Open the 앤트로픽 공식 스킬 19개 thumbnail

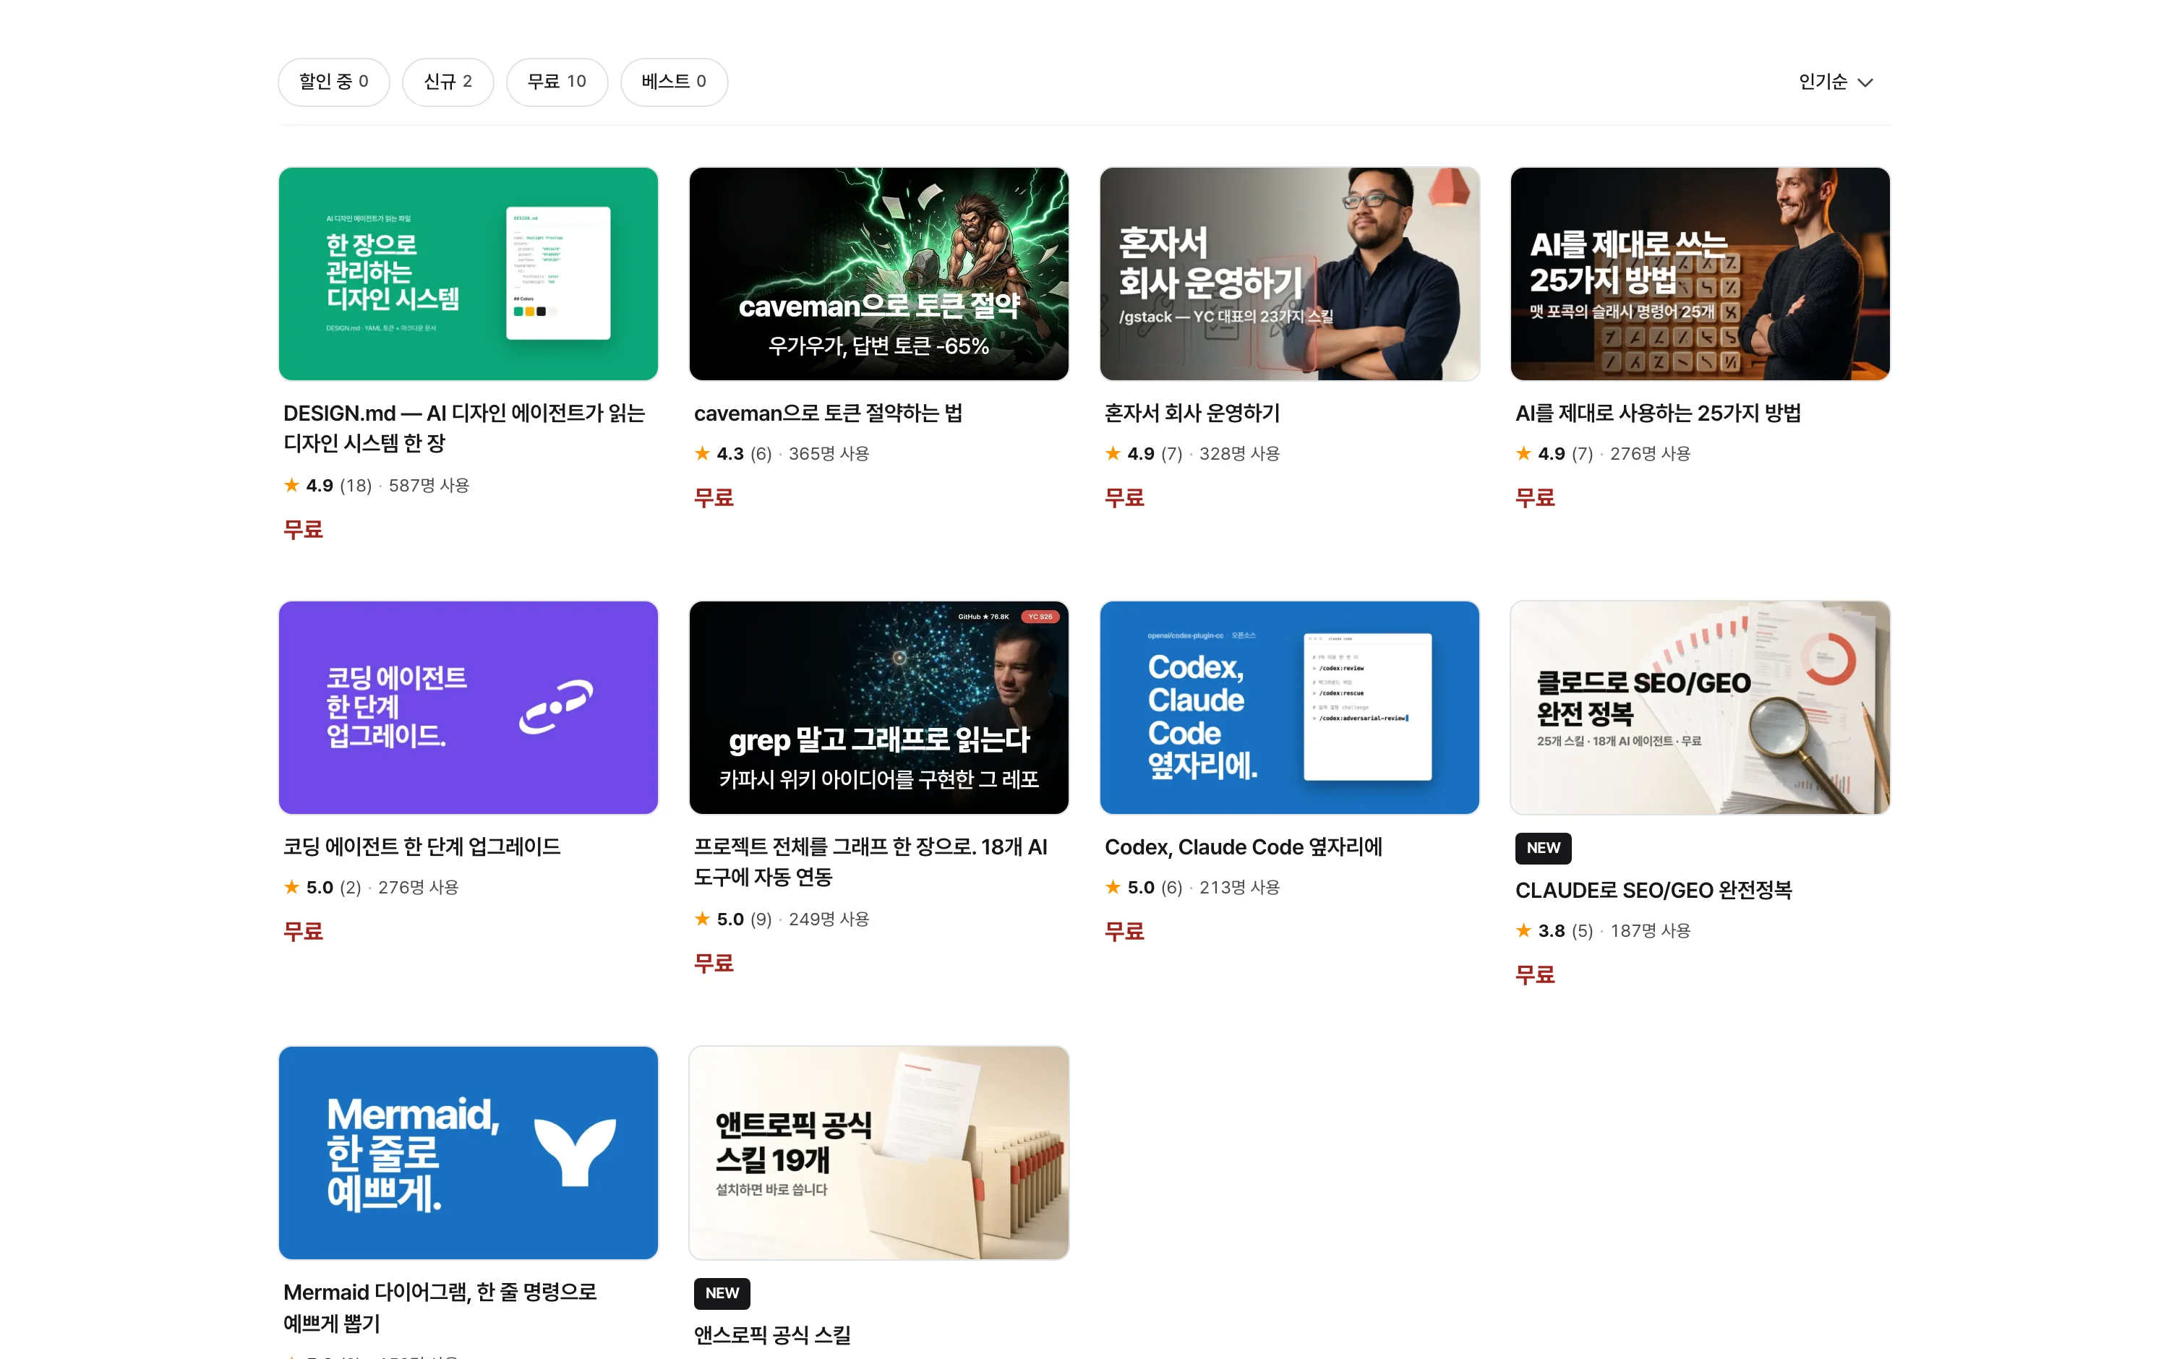click(x=878, y=1152)
